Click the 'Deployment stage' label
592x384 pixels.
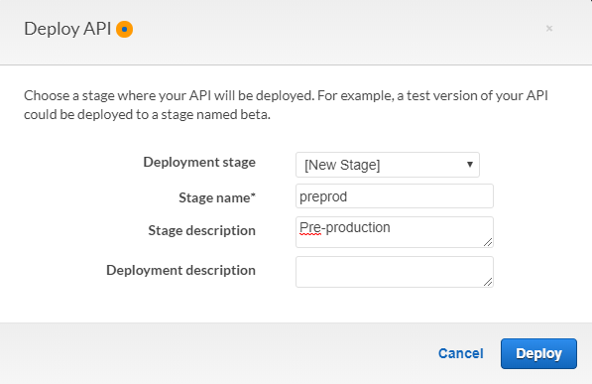pyautogui.click(x=199, y=162)
